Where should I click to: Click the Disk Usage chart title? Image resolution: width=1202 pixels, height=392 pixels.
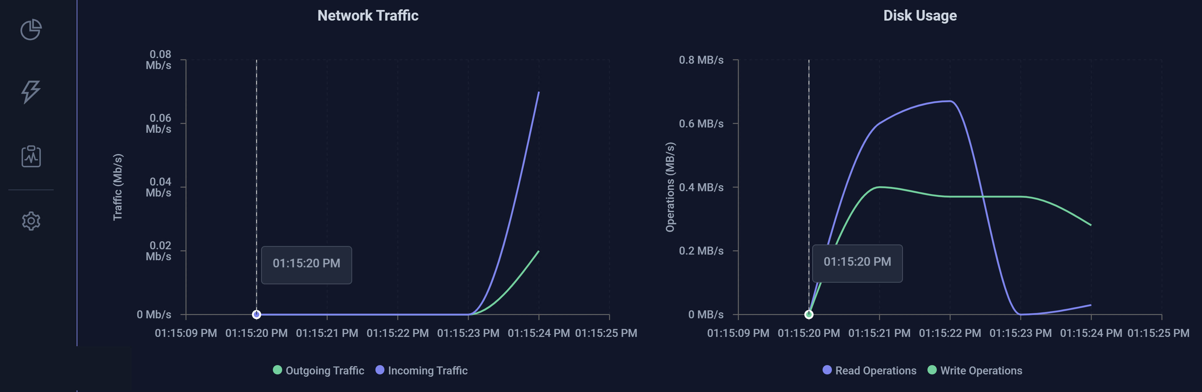point(920,15)
